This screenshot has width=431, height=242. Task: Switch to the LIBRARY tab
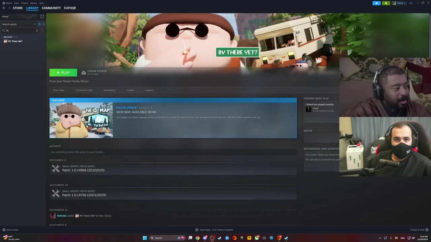point(32,8)
